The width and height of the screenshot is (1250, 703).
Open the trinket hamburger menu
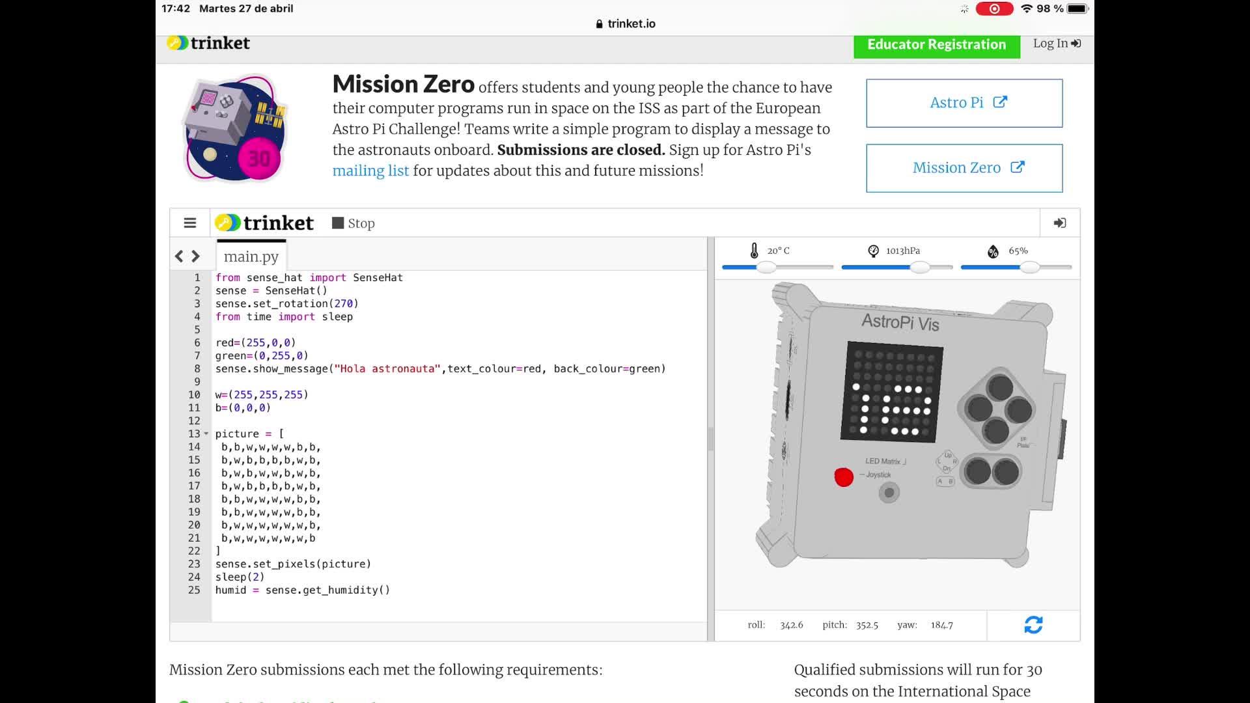(x=189, y=223)
